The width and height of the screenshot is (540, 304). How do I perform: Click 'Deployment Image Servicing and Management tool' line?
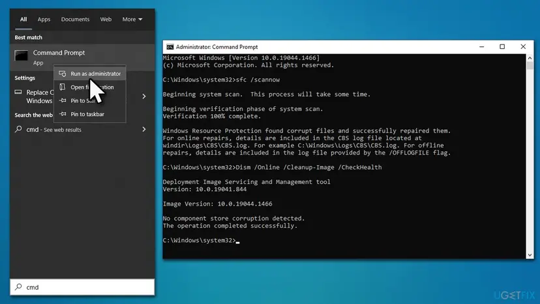pos(247,181)
